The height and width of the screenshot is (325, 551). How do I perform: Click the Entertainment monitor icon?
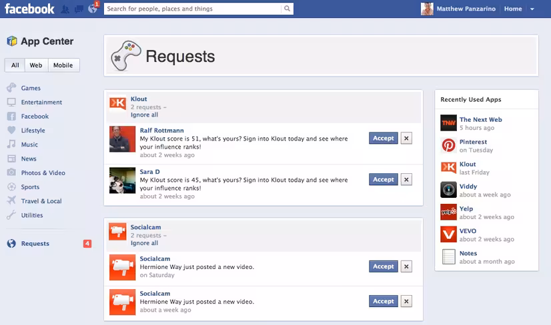click(11, 102)
